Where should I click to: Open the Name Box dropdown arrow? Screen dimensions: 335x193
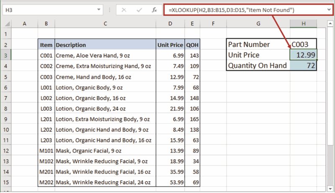tap(99, 10)
